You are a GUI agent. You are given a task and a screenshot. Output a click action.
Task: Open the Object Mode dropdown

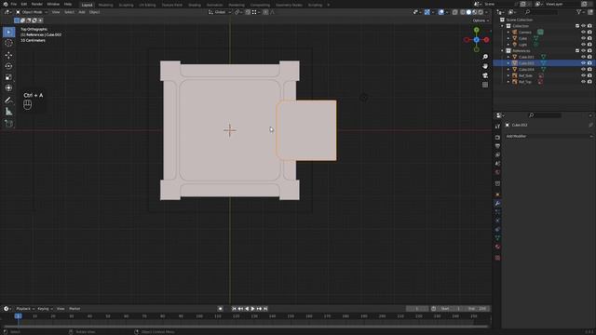32,12
